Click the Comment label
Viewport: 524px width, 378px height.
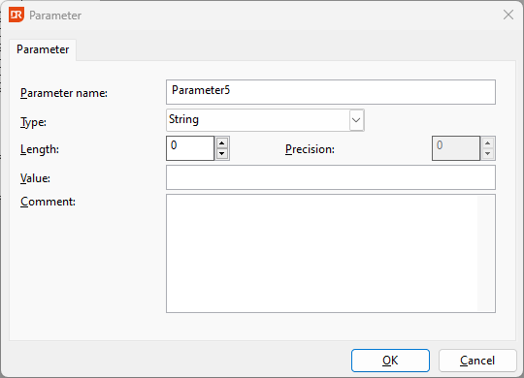click(x=48, y=202)
